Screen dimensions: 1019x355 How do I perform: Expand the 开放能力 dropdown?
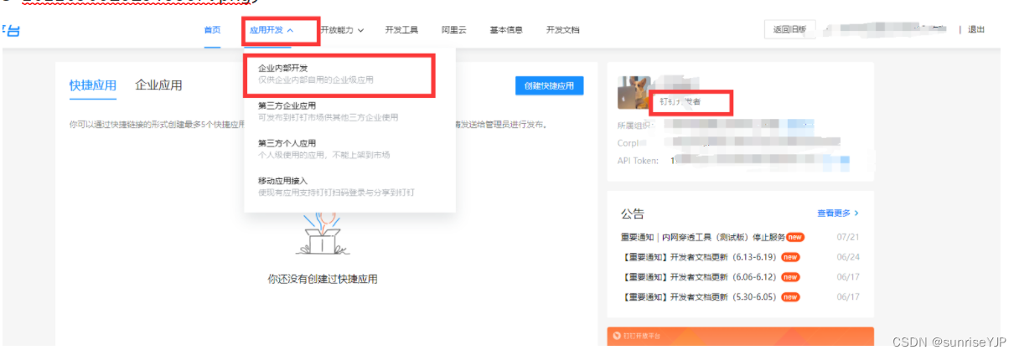(341, 30)
